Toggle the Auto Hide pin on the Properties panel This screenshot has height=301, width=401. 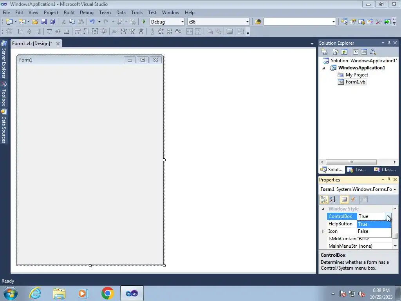(x=389, y=180)
